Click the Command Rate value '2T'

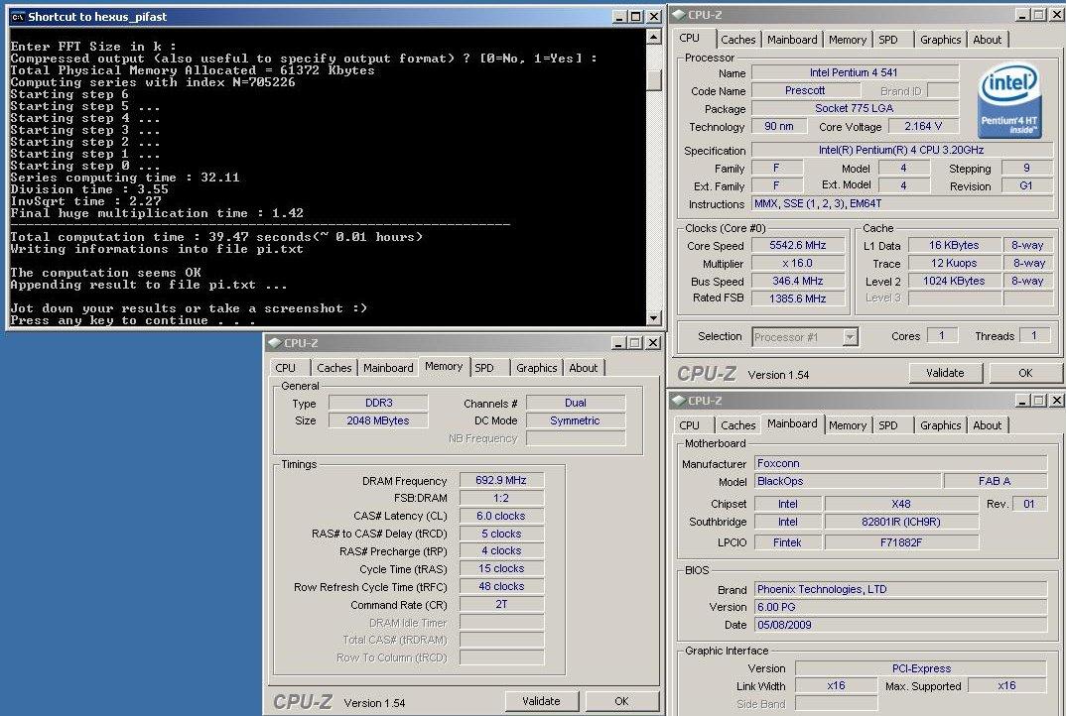[501, 604]
